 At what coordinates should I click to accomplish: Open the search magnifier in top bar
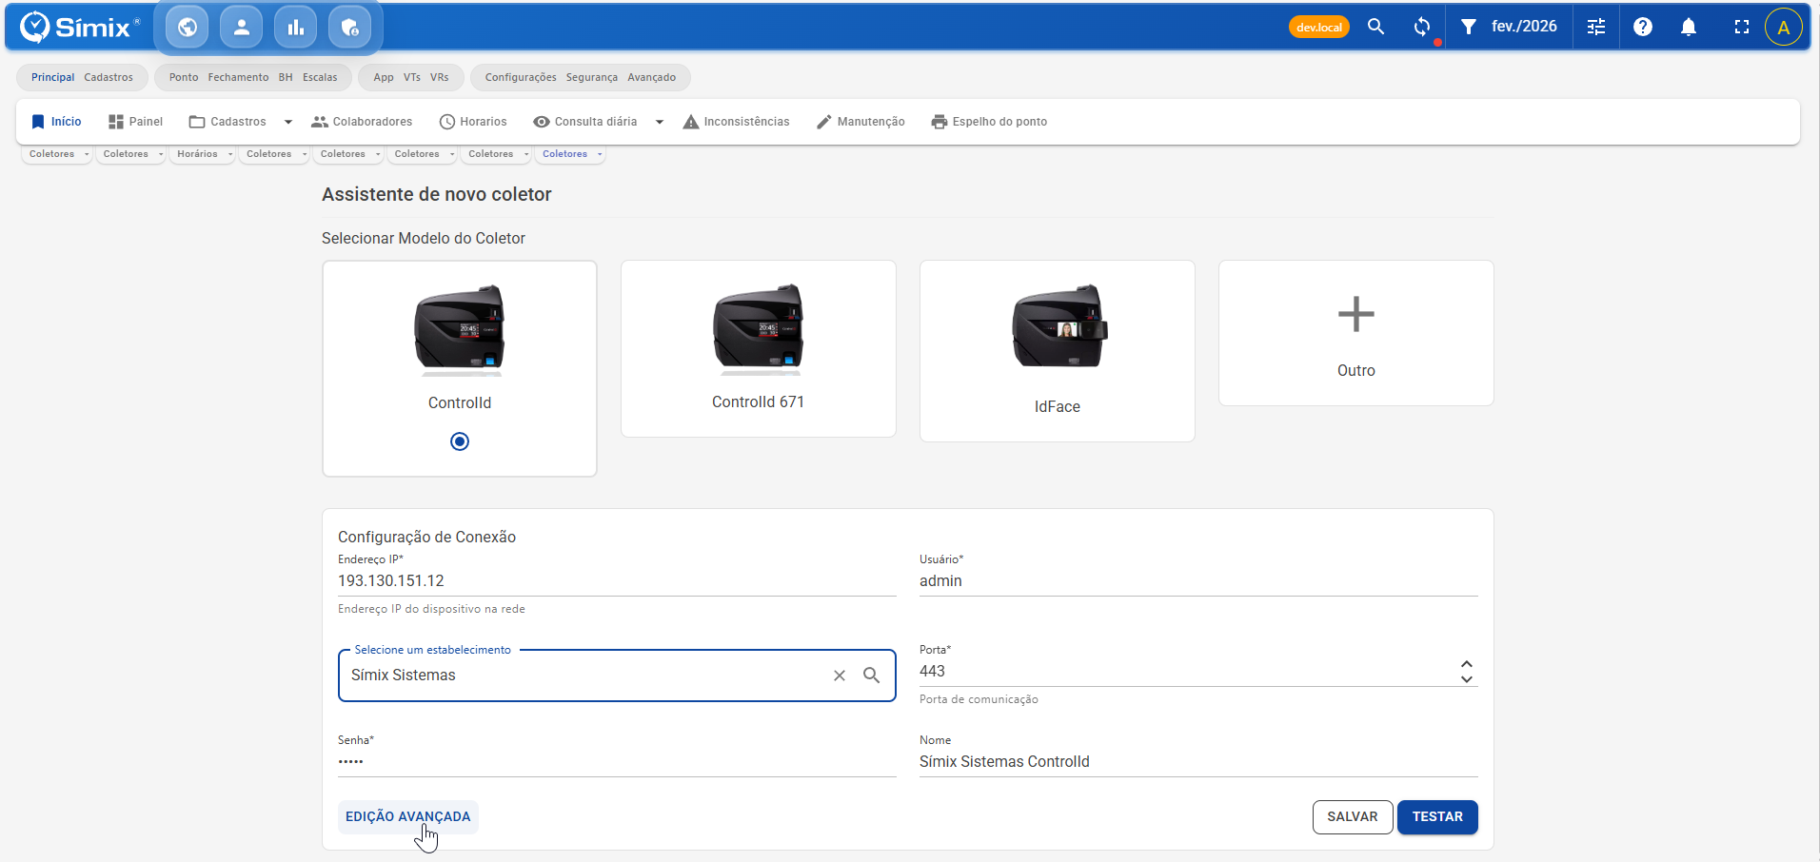(x=1375, y=27)
